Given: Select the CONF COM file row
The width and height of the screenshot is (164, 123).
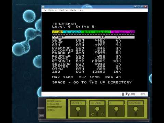Looking at the screenshot, I should coord(86,42).
